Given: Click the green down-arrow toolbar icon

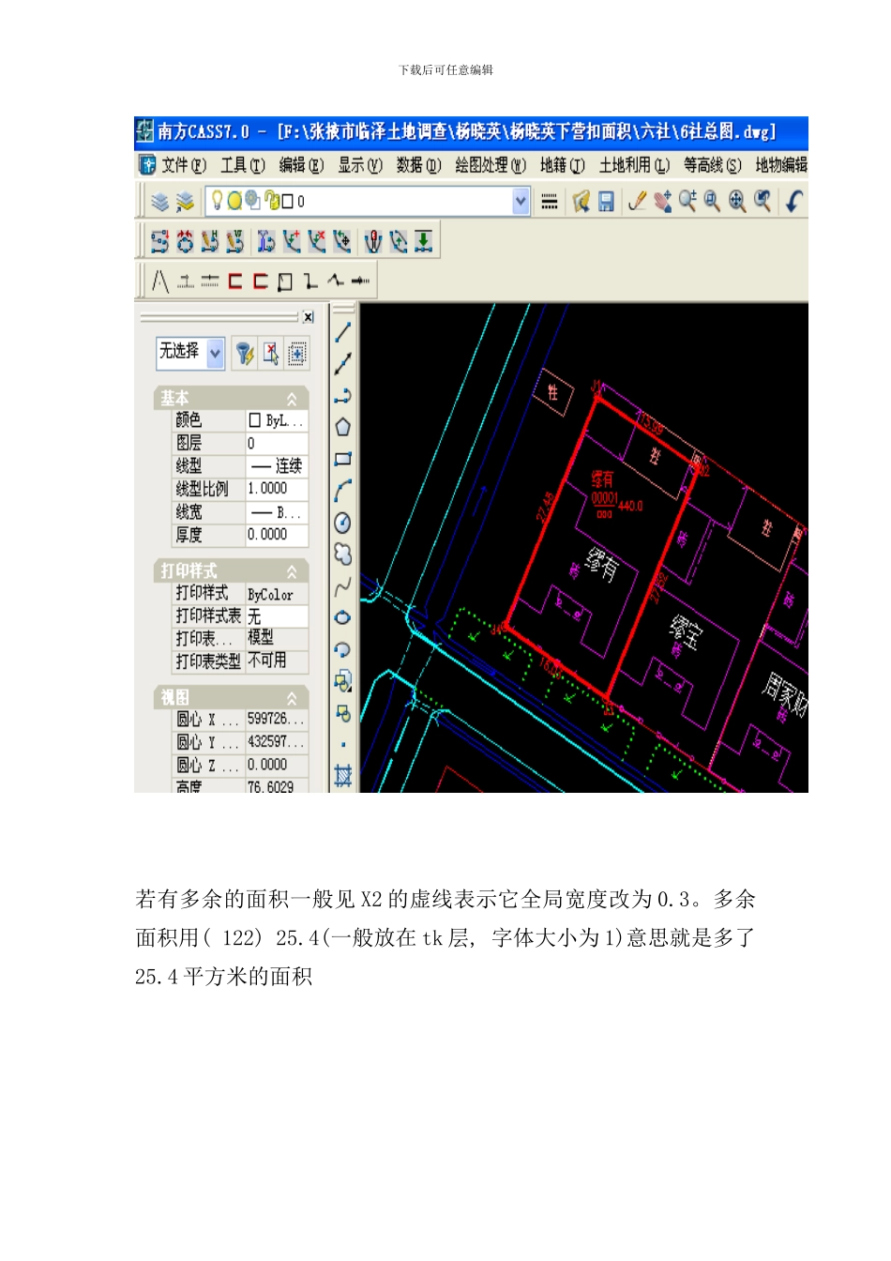Looking at the screenshot, I should click(424, 241).
